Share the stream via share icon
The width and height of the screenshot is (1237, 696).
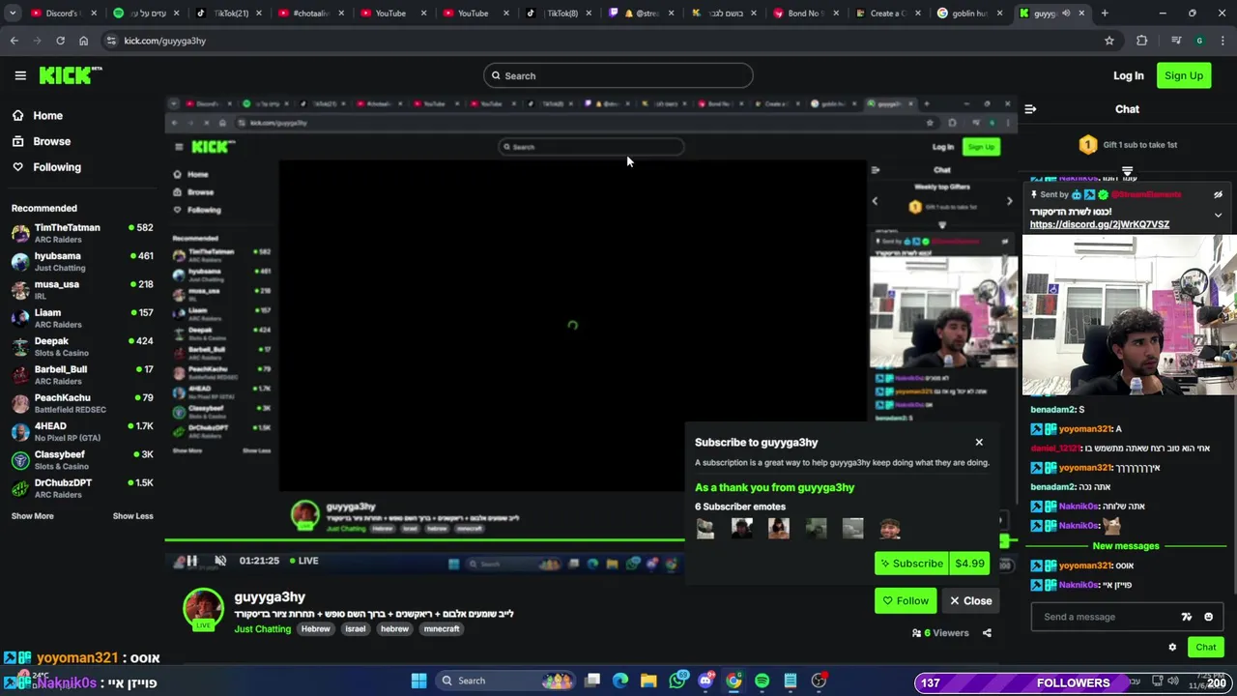(x=987, y=633)
